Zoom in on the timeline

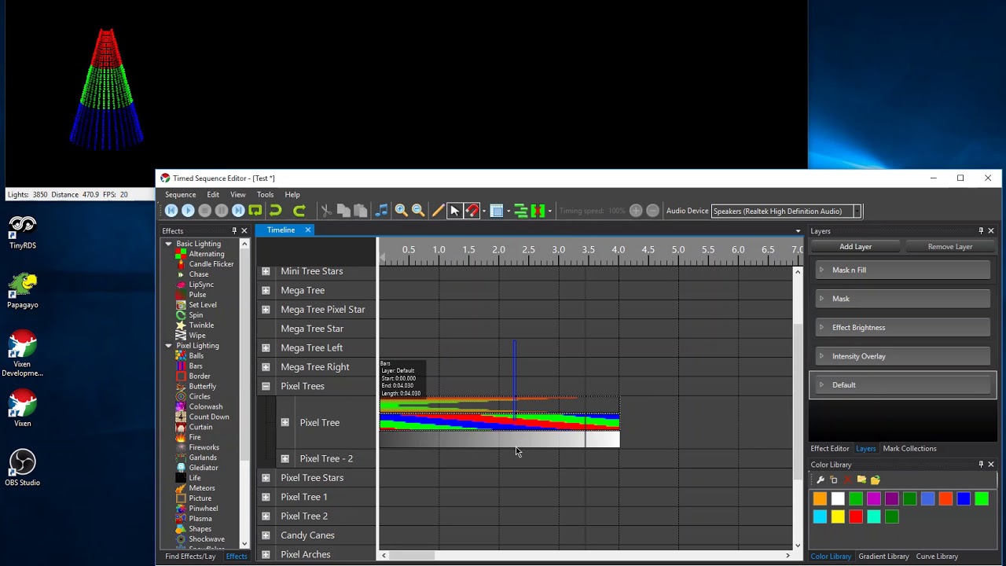point(401,211)
